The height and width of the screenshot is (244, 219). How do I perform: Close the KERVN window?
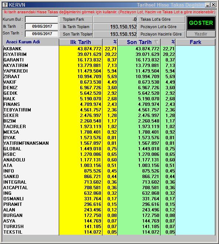point(213,5)
